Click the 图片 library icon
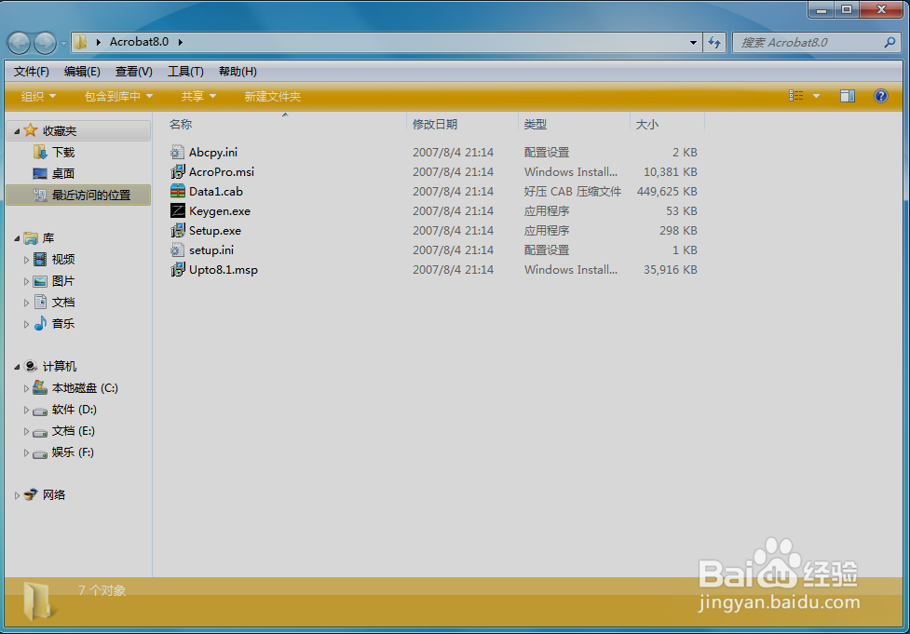This screenshot has height=634, width=910. [x=40, y=281]
